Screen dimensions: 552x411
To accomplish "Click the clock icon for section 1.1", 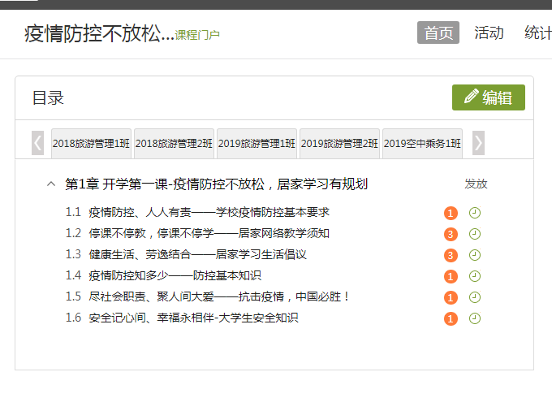I will [475, 213].
